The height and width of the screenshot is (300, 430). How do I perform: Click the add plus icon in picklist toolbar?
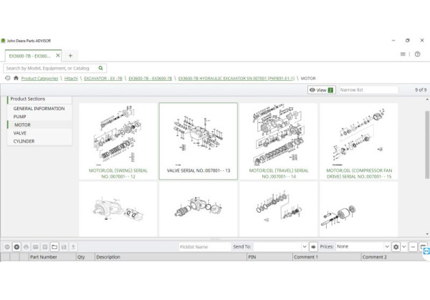pos(16,246)
